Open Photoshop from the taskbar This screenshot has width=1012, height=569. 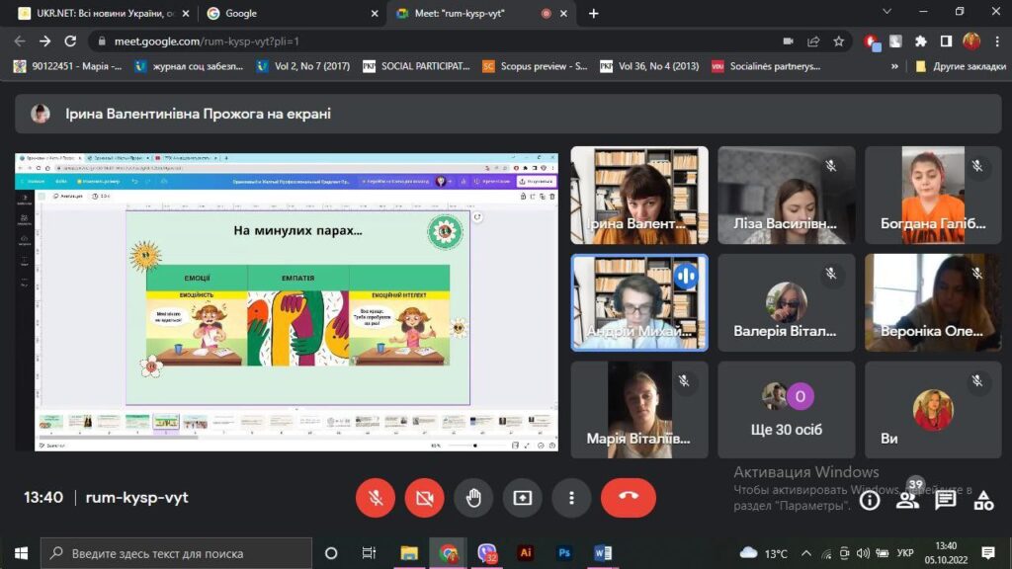[564, 553]
